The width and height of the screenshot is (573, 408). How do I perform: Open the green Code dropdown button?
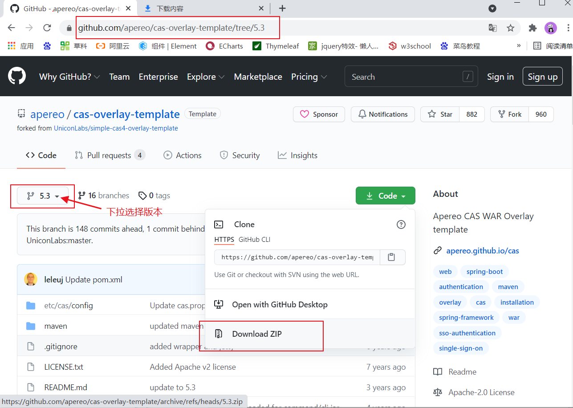pos(386,196)
